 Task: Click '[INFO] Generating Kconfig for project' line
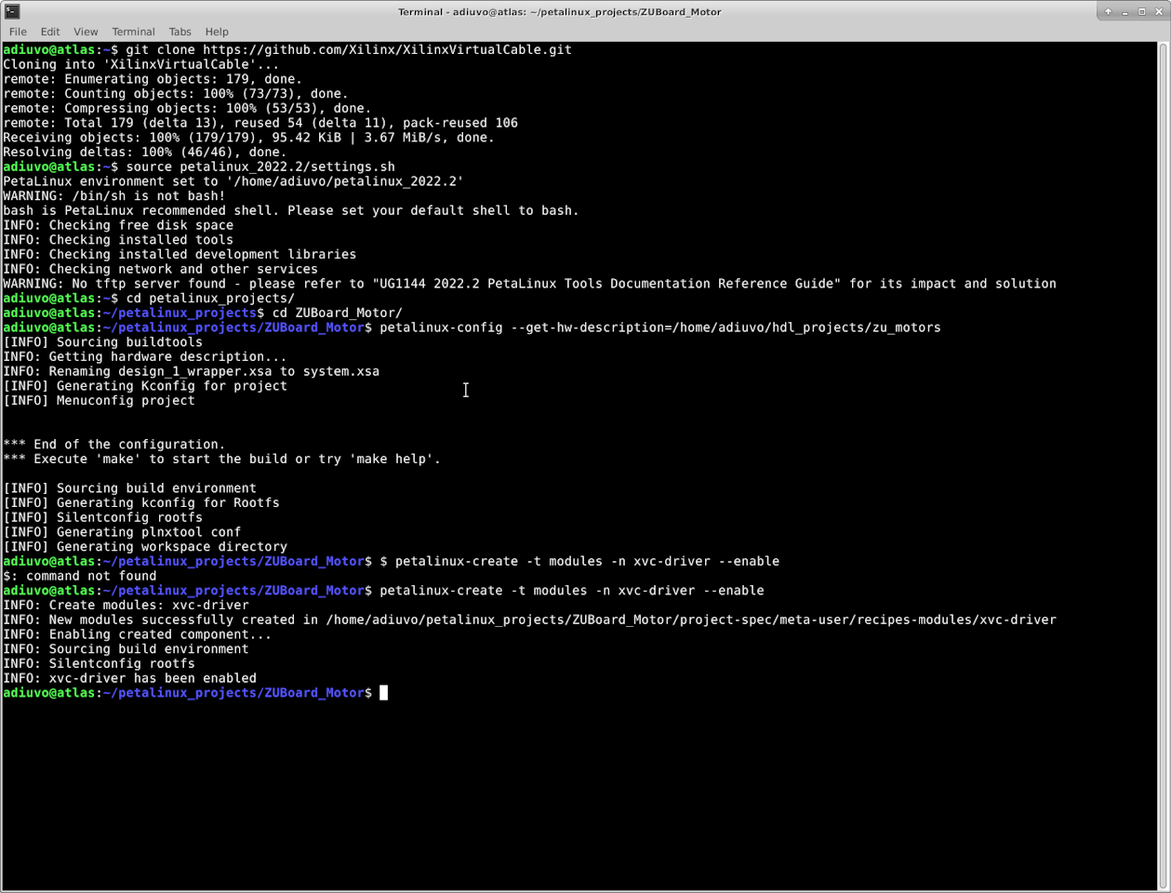[145, 385]
